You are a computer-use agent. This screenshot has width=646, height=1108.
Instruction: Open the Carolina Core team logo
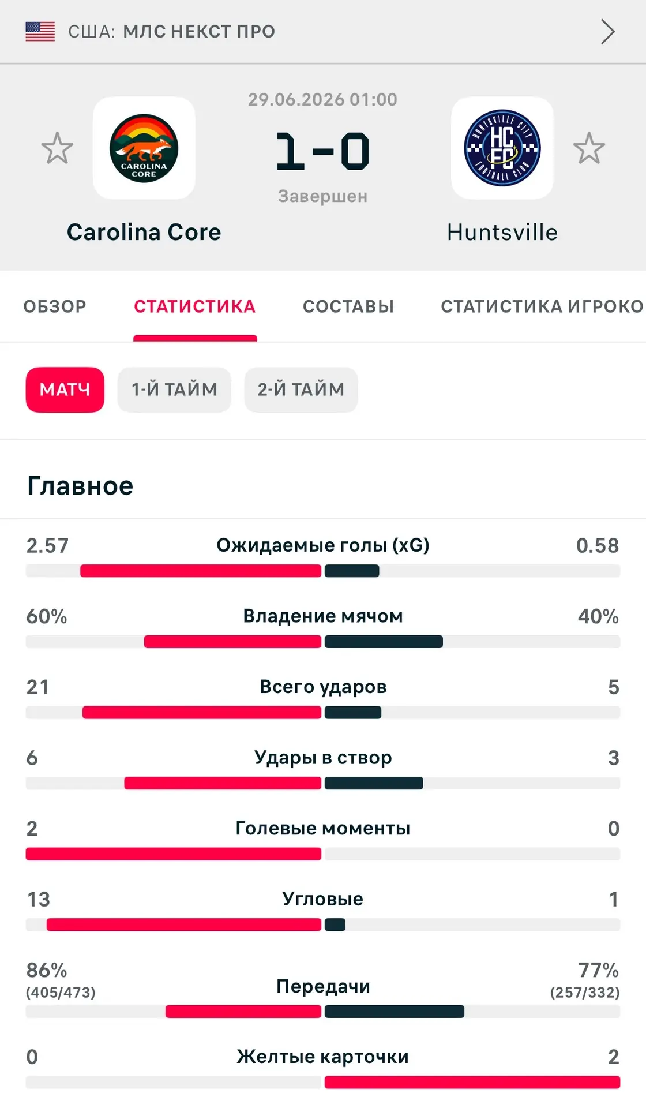coord(144,148)
